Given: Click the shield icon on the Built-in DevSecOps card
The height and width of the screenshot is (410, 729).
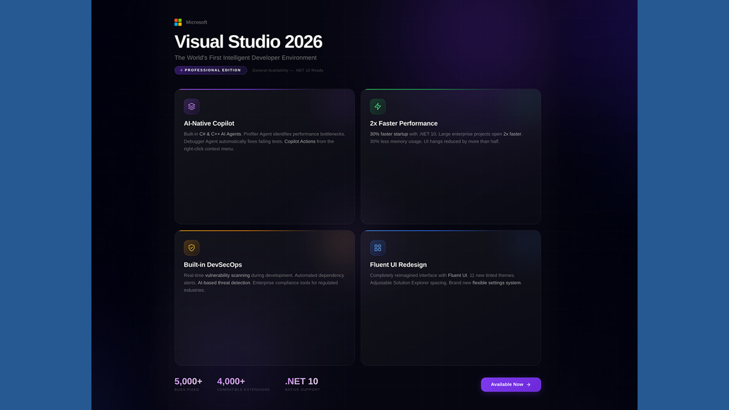Looking at the screenshot, I should [x=191, y=247].
